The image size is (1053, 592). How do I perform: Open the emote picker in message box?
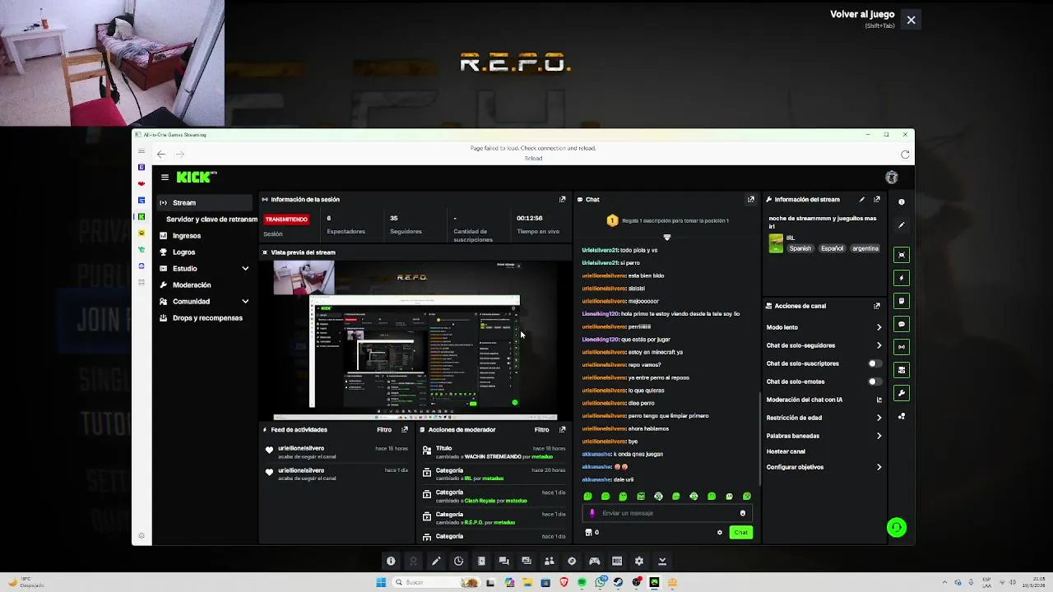click(743, 513)
